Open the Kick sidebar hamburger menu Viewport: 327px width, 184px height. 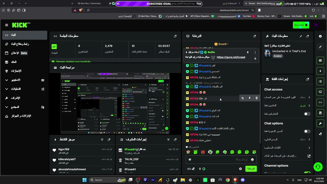click(x=7, y=25)
